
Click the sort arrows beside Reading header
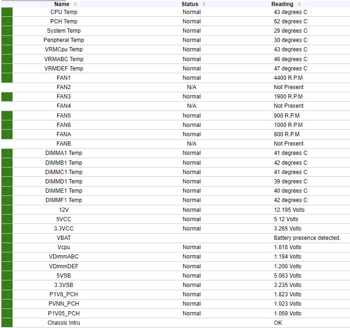[x=299, y=4]
